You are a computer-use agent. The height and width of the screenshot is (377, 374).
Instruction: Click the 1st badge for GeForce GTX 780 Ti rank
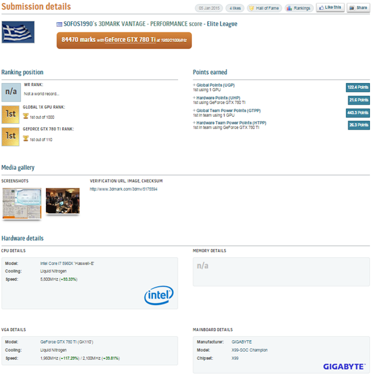(x=10, y=137)
